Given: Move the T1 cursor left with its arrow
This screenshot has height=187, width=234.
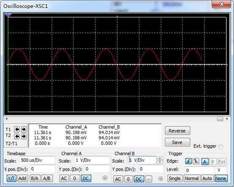Looking at the screenshot, I should point(17,129).
